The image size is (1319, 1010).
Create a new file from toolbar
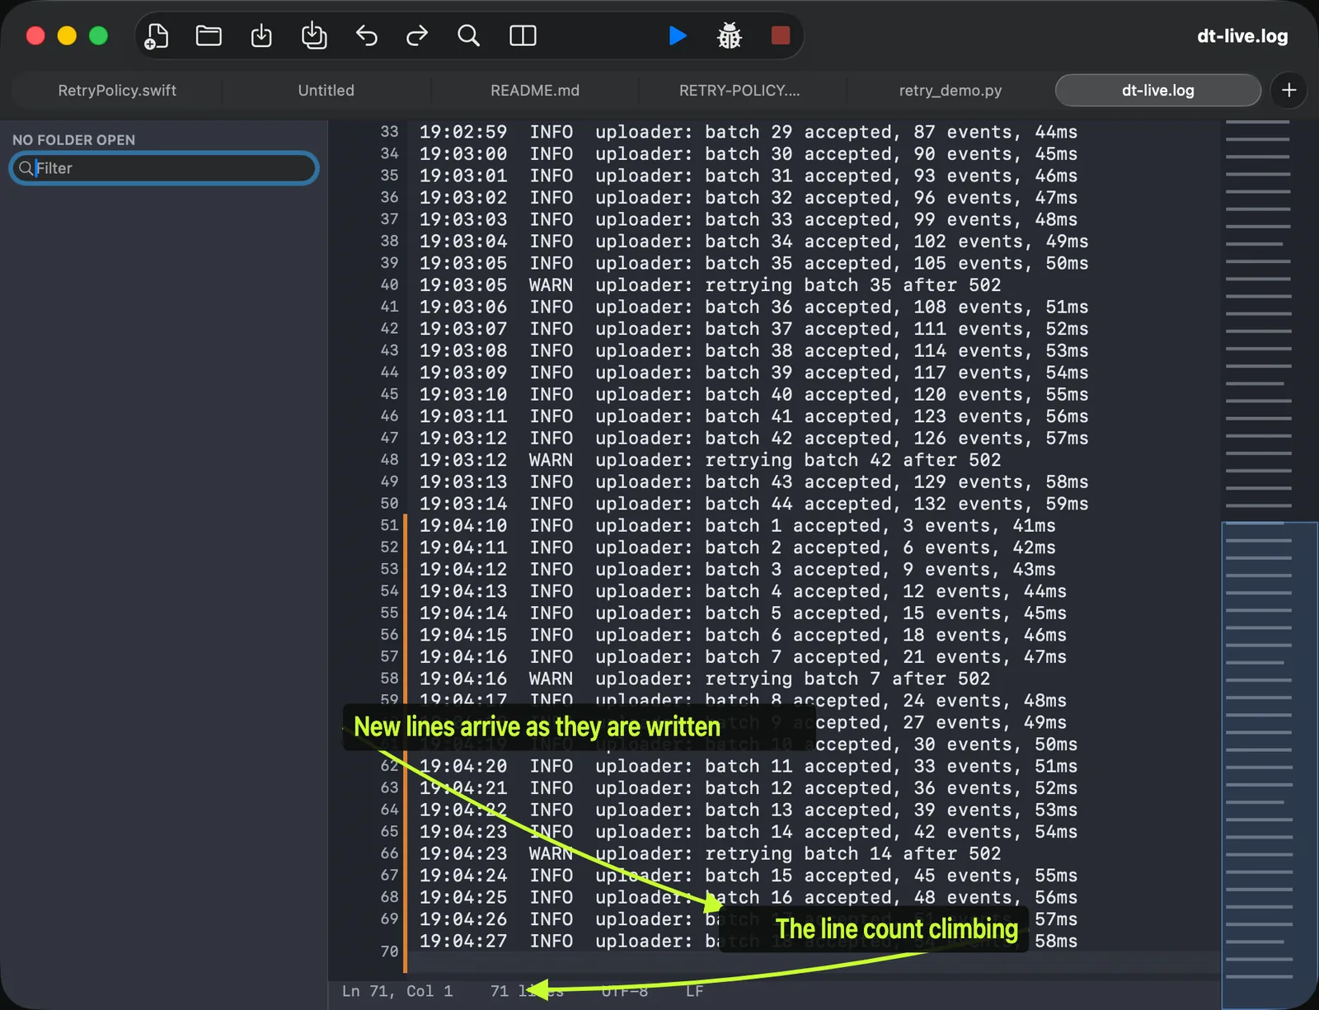[x=156, y=35]
